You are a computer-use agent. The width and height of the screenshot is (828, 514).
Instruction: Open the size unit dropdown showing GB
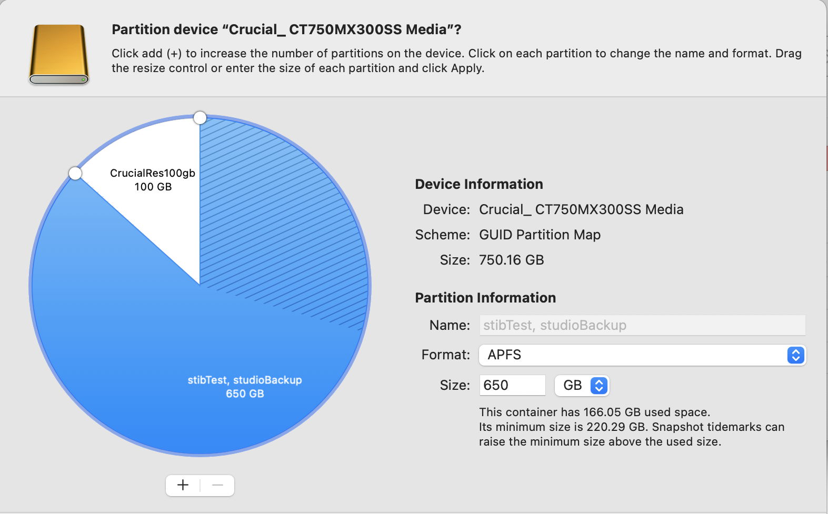pos(582,385)
